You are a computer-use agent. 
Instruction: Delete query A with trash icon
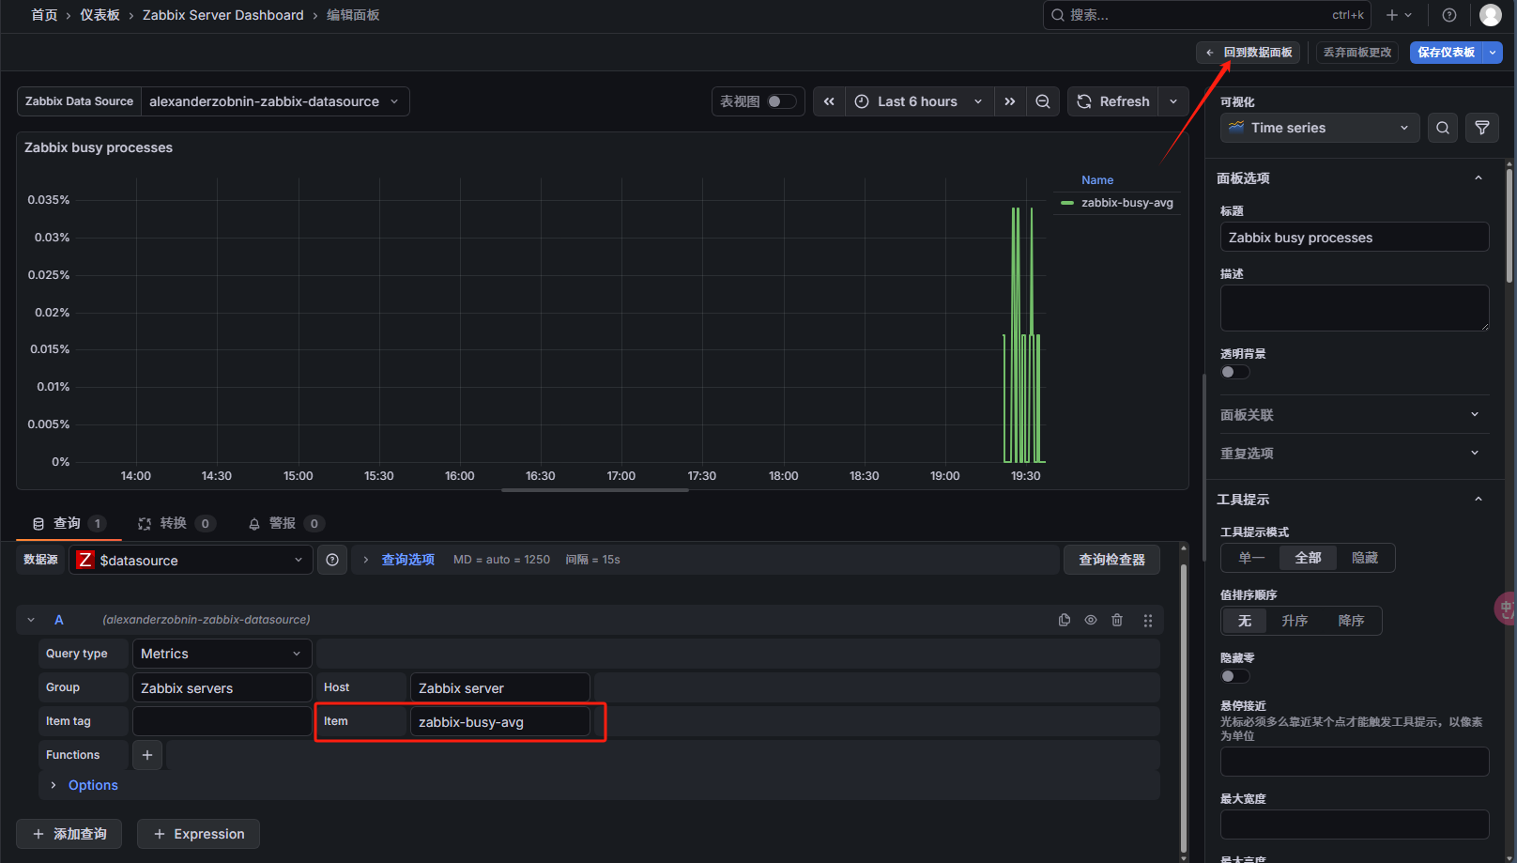point(1117,620)
